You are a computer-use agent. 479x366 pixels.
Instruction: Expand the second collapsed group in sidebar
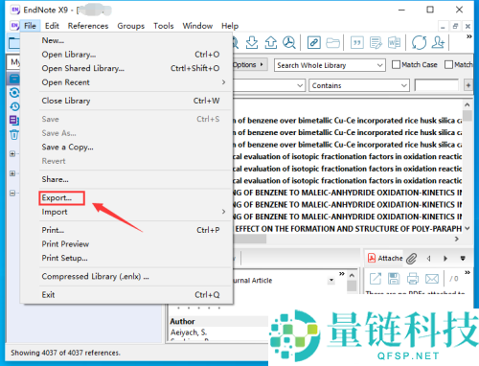pos(12,173)
